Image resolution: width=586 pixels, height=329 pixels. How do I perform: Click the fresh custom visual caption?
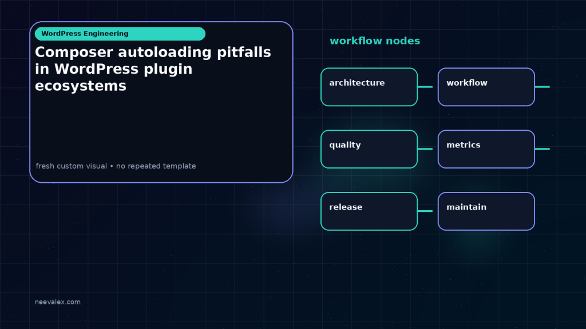(116, 166)
